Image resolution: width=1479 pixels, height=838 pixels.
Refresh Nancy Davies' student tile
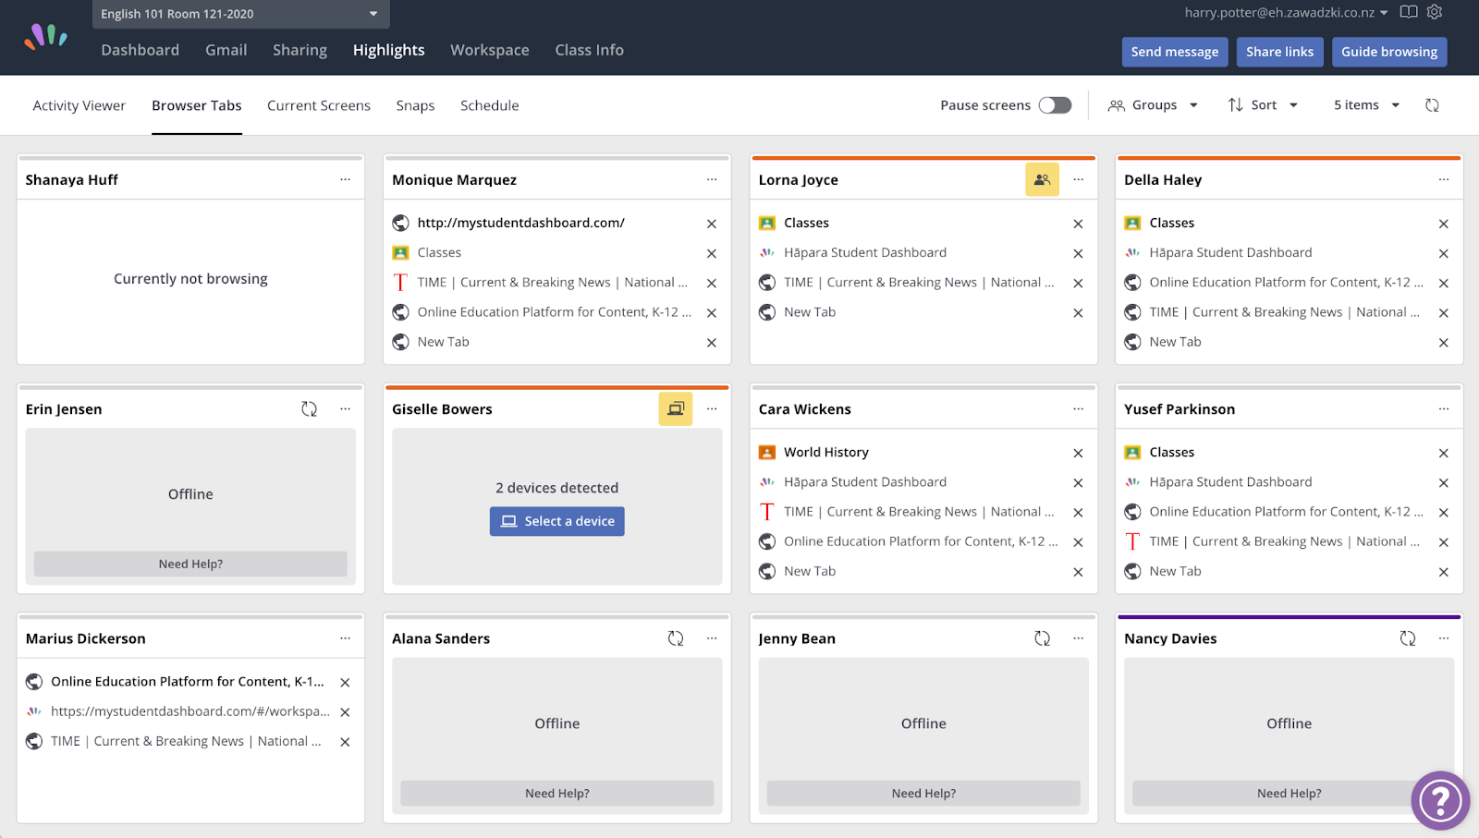click(1407, 638)
